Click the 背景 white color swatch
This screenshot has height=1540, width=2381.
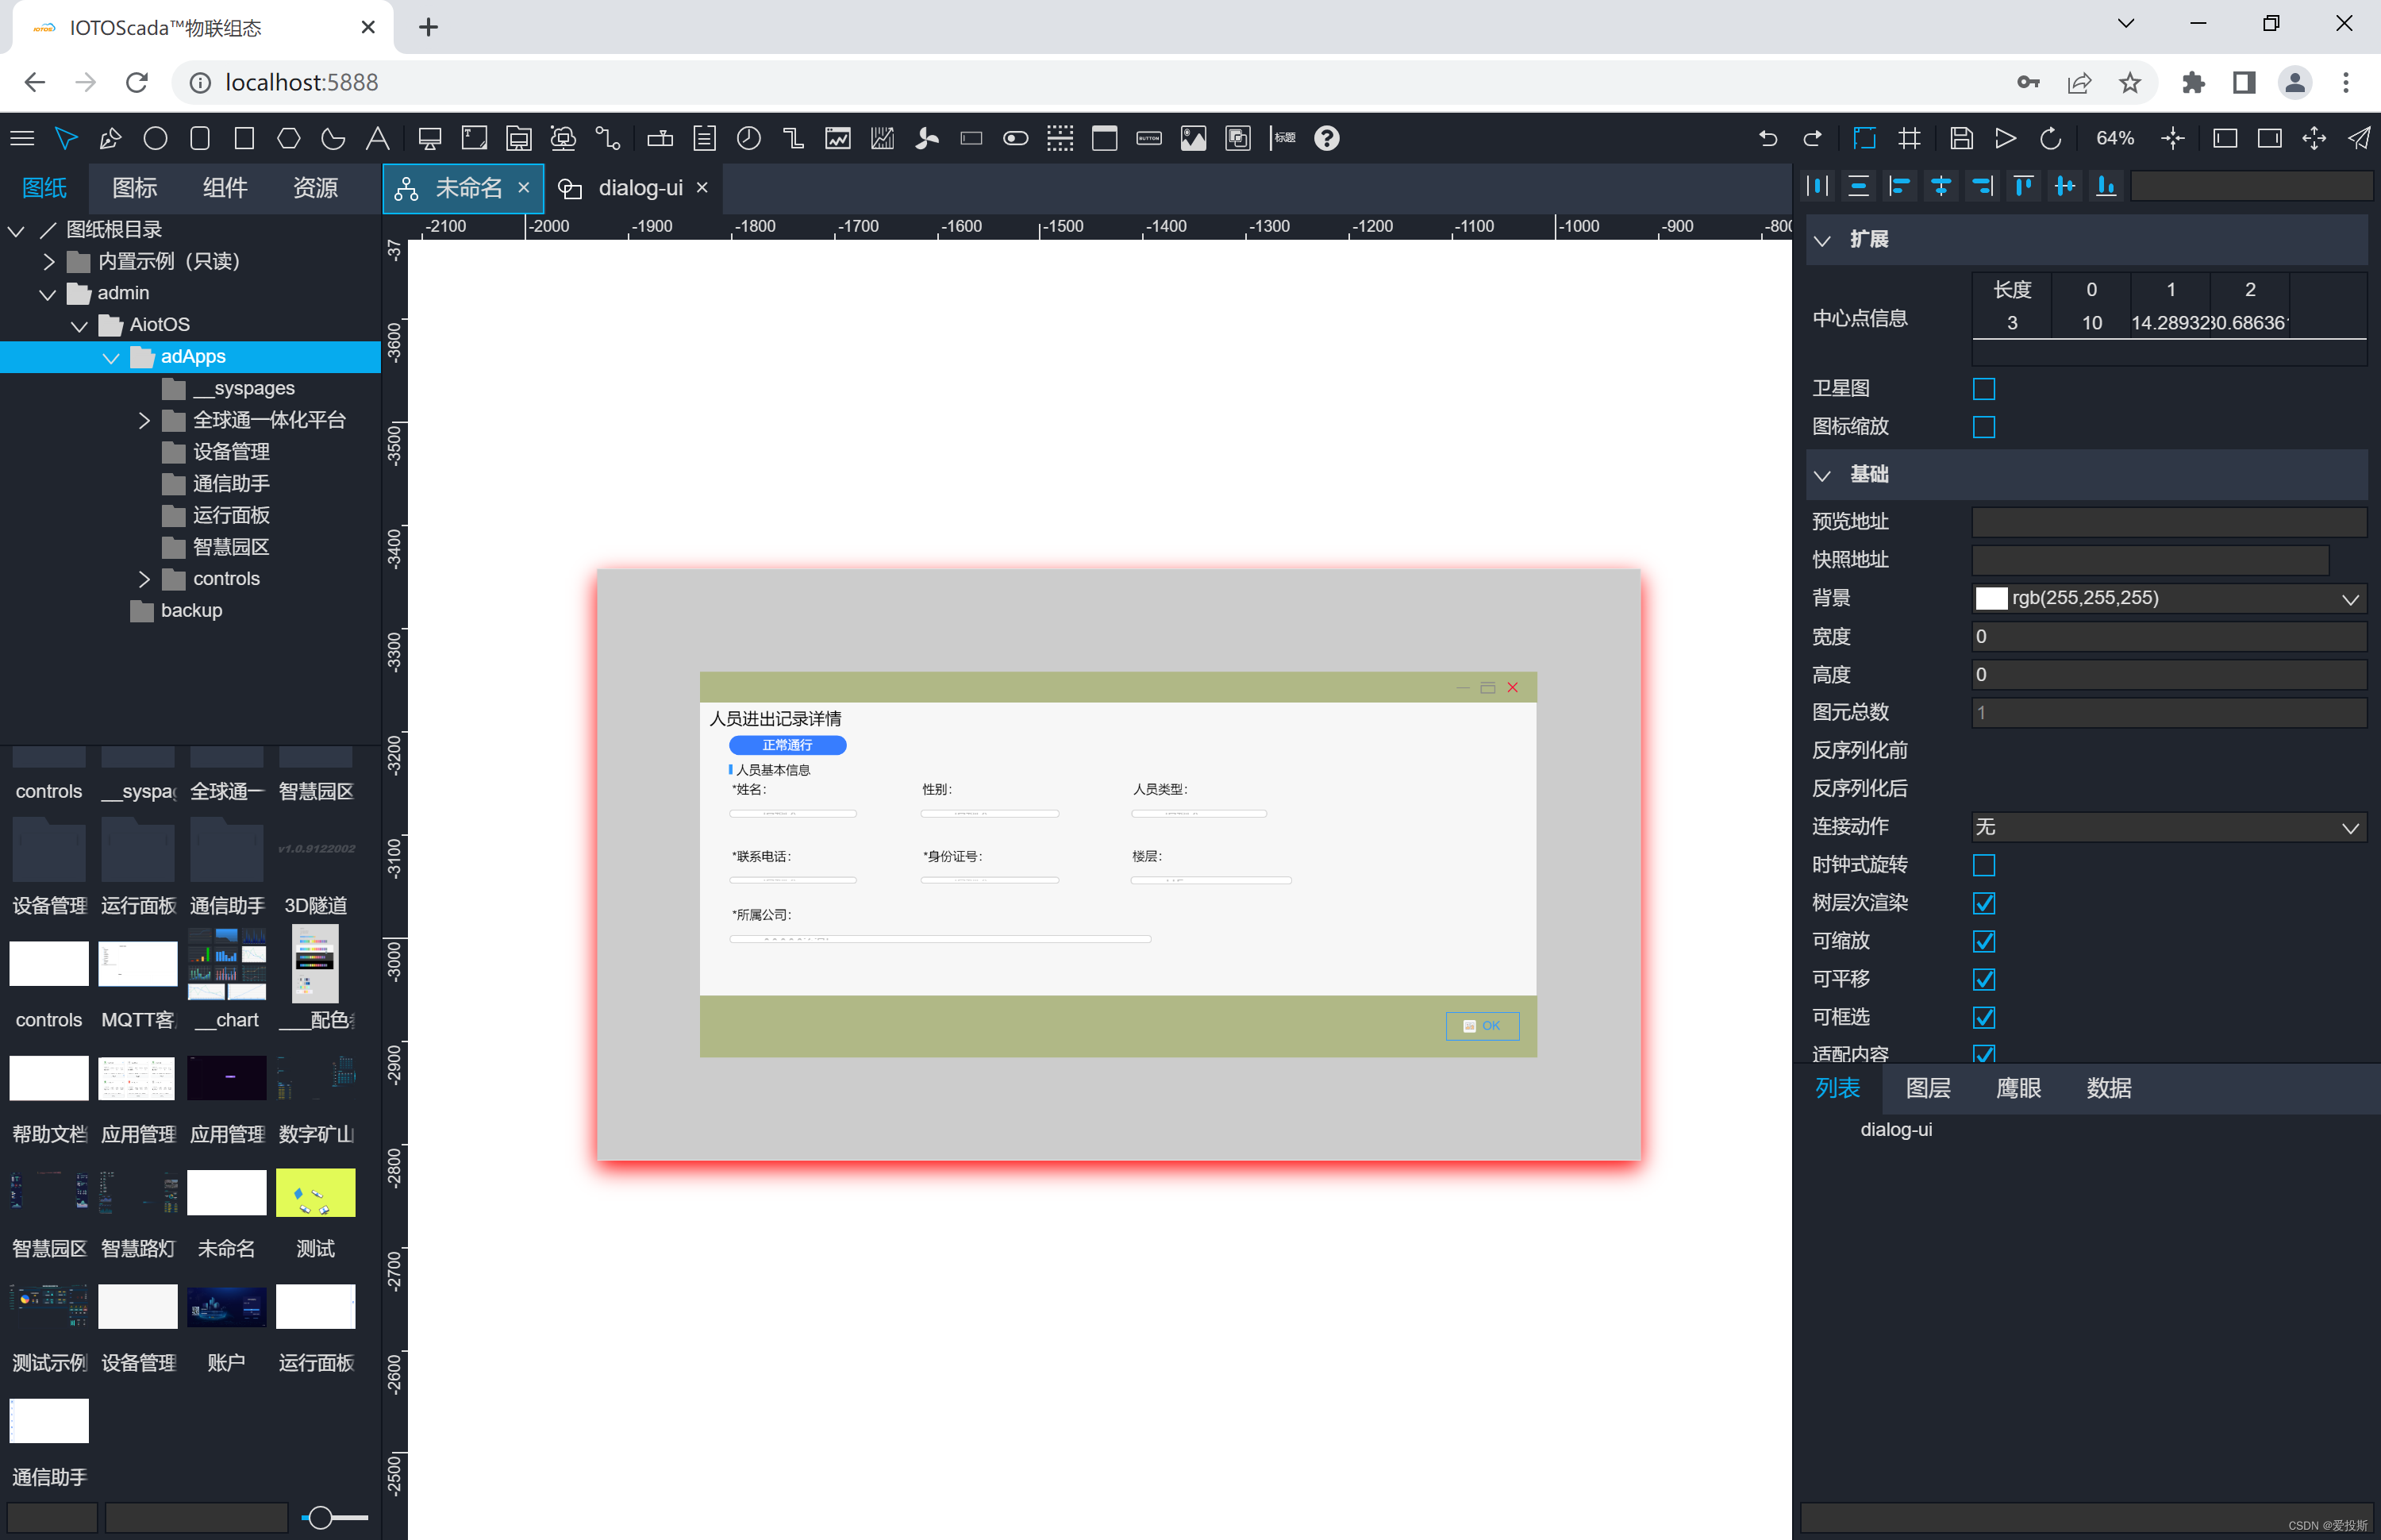1991,598
